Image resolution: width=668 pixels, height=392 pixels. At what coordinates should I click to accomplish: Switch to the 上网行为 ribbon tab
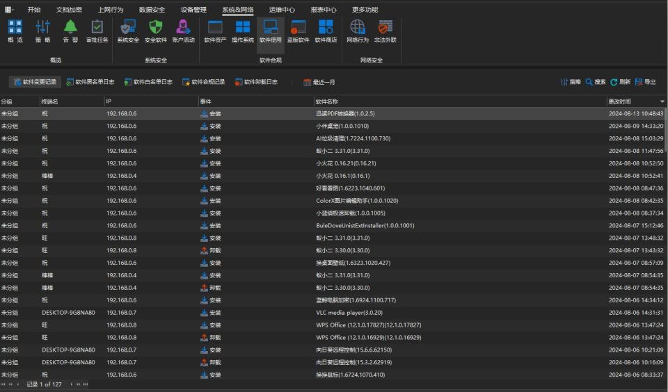coord(111,9)
